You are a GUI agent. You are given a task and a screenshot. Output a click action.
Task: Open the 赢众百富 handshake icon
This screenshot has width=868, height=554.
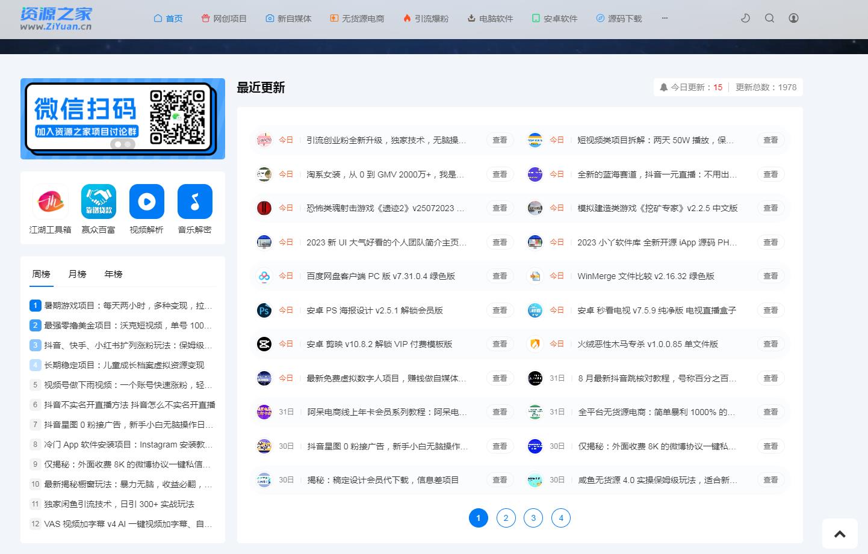[99, 202]
